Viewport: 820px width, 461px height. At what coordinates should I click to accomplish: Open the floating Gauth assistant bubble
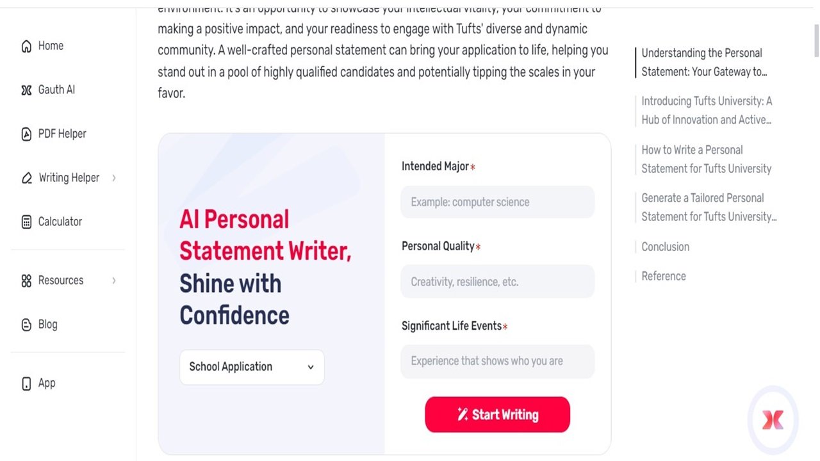tap(773, 420)
